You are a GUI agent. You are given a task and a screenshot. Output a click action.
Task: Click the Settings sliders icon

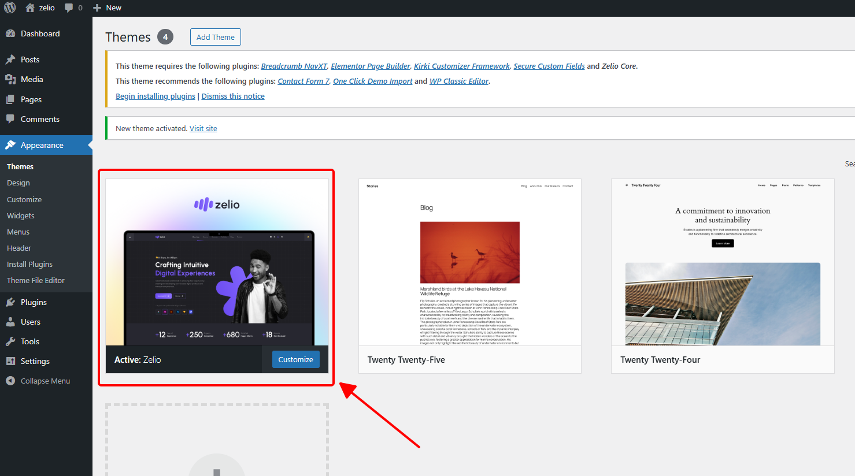[10, 361]
